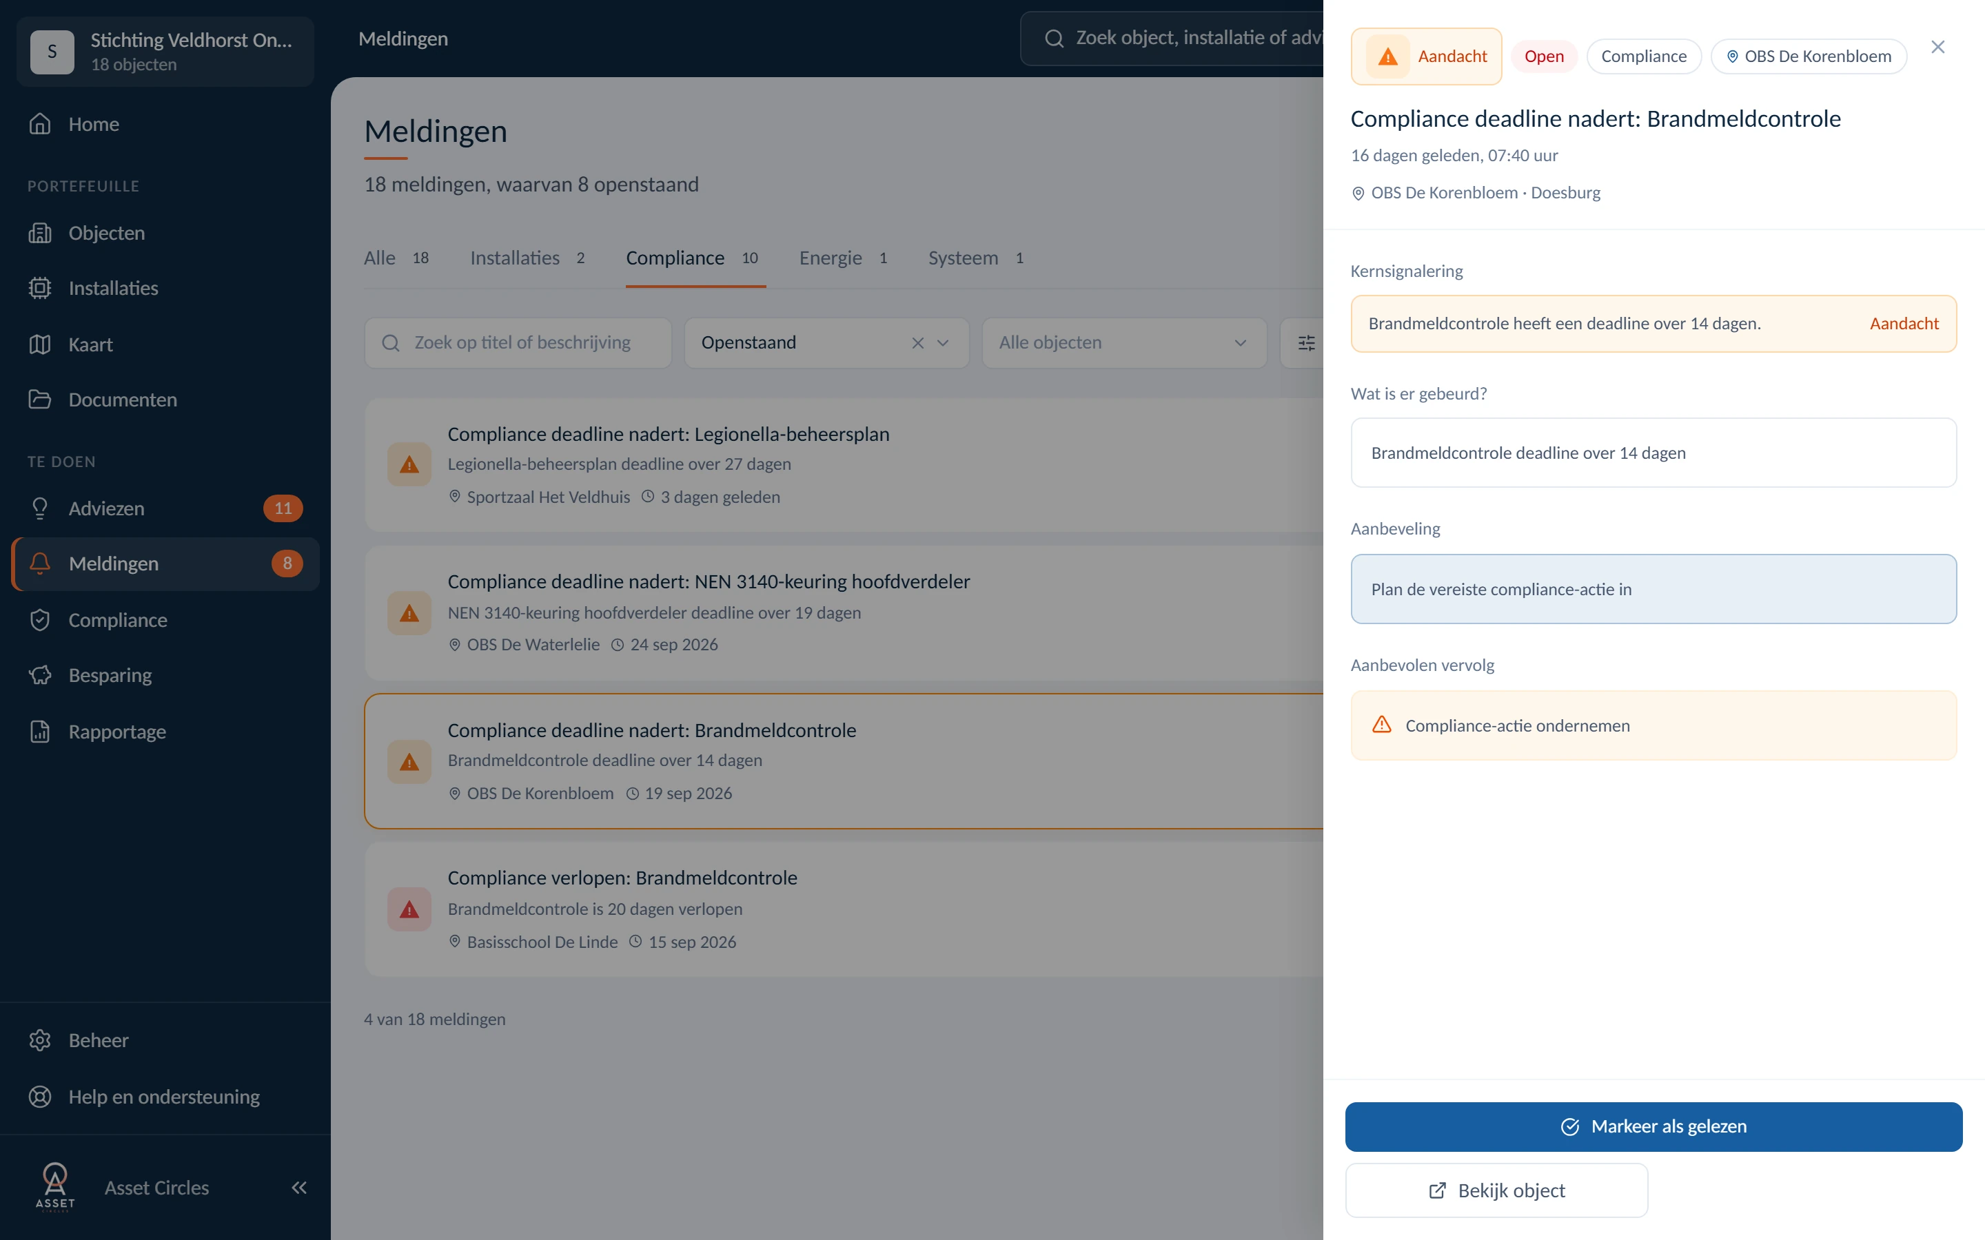The image size is (1985, 1240).
Task: Open Compliance from the sidebar menu
Action: tap(164, 620)
